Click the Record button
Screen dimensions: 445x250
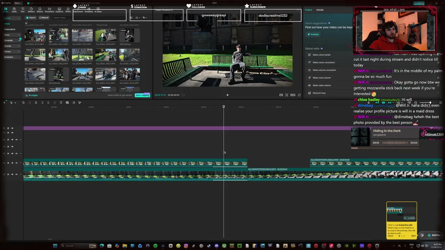point(44,18)
